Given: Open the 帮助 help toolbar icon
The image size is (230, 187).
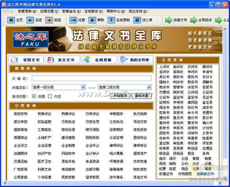Looking at the screenshot, I should coord(92,20).
